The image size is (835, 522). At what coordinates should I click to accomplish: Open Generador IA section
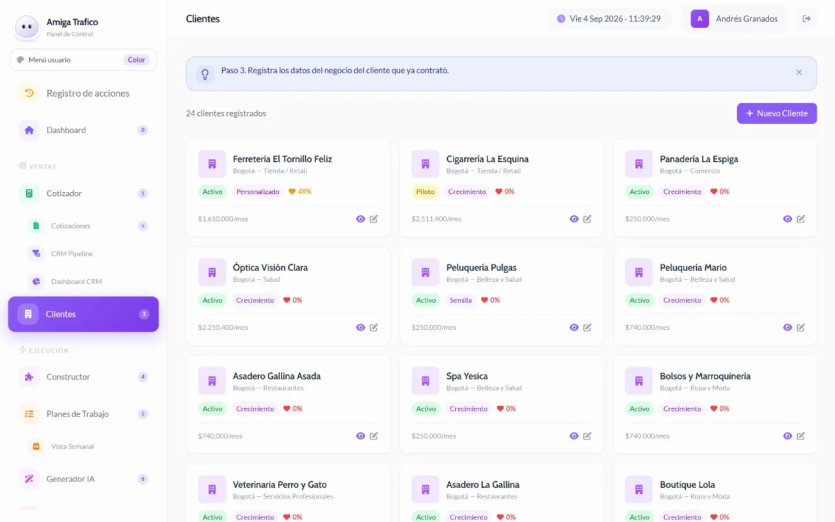point(83,479)
